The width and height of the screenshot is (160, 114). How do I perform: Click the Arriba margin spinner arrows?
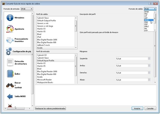tap(149, 66)
